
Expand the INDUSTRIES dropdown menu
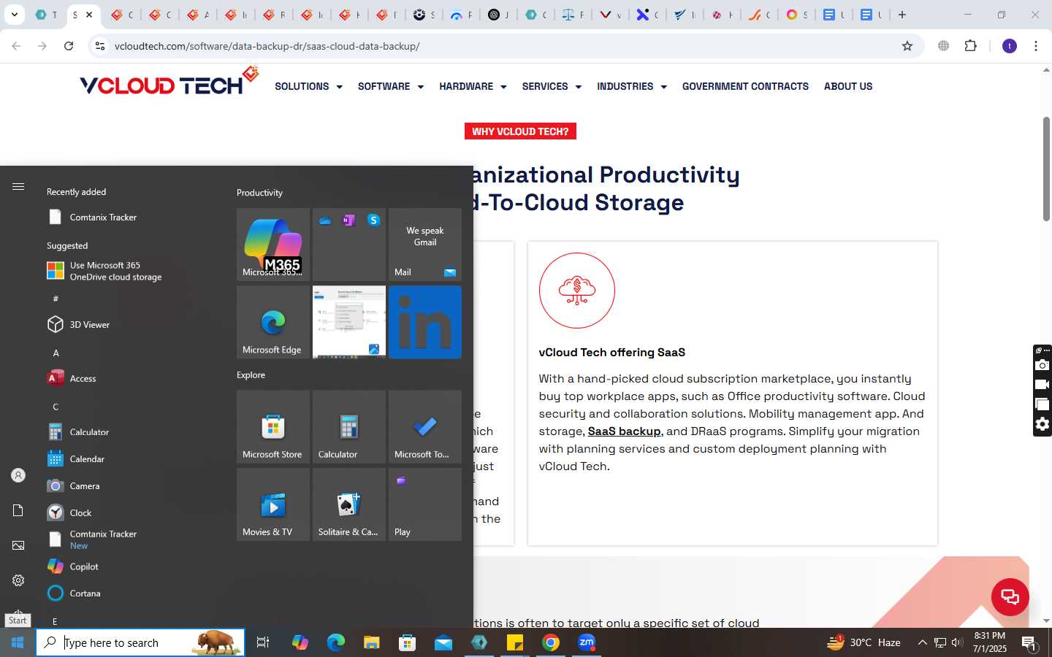point(632,86)
